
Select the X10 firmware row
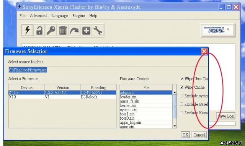[x=62, y=97]
